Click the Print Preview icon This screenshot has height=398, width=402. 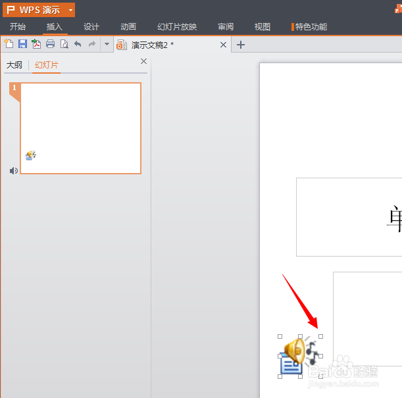(x=64, y=44)
